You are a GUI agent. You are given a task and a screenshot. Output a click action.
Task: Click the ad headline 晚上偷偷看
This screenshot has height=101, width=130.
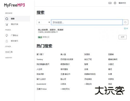point(51,30)
